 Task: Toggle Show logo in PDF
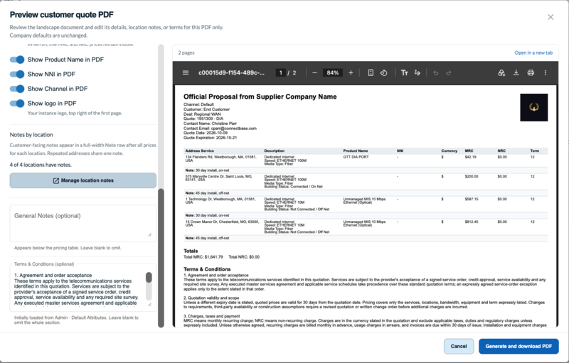tap(17, 103)
